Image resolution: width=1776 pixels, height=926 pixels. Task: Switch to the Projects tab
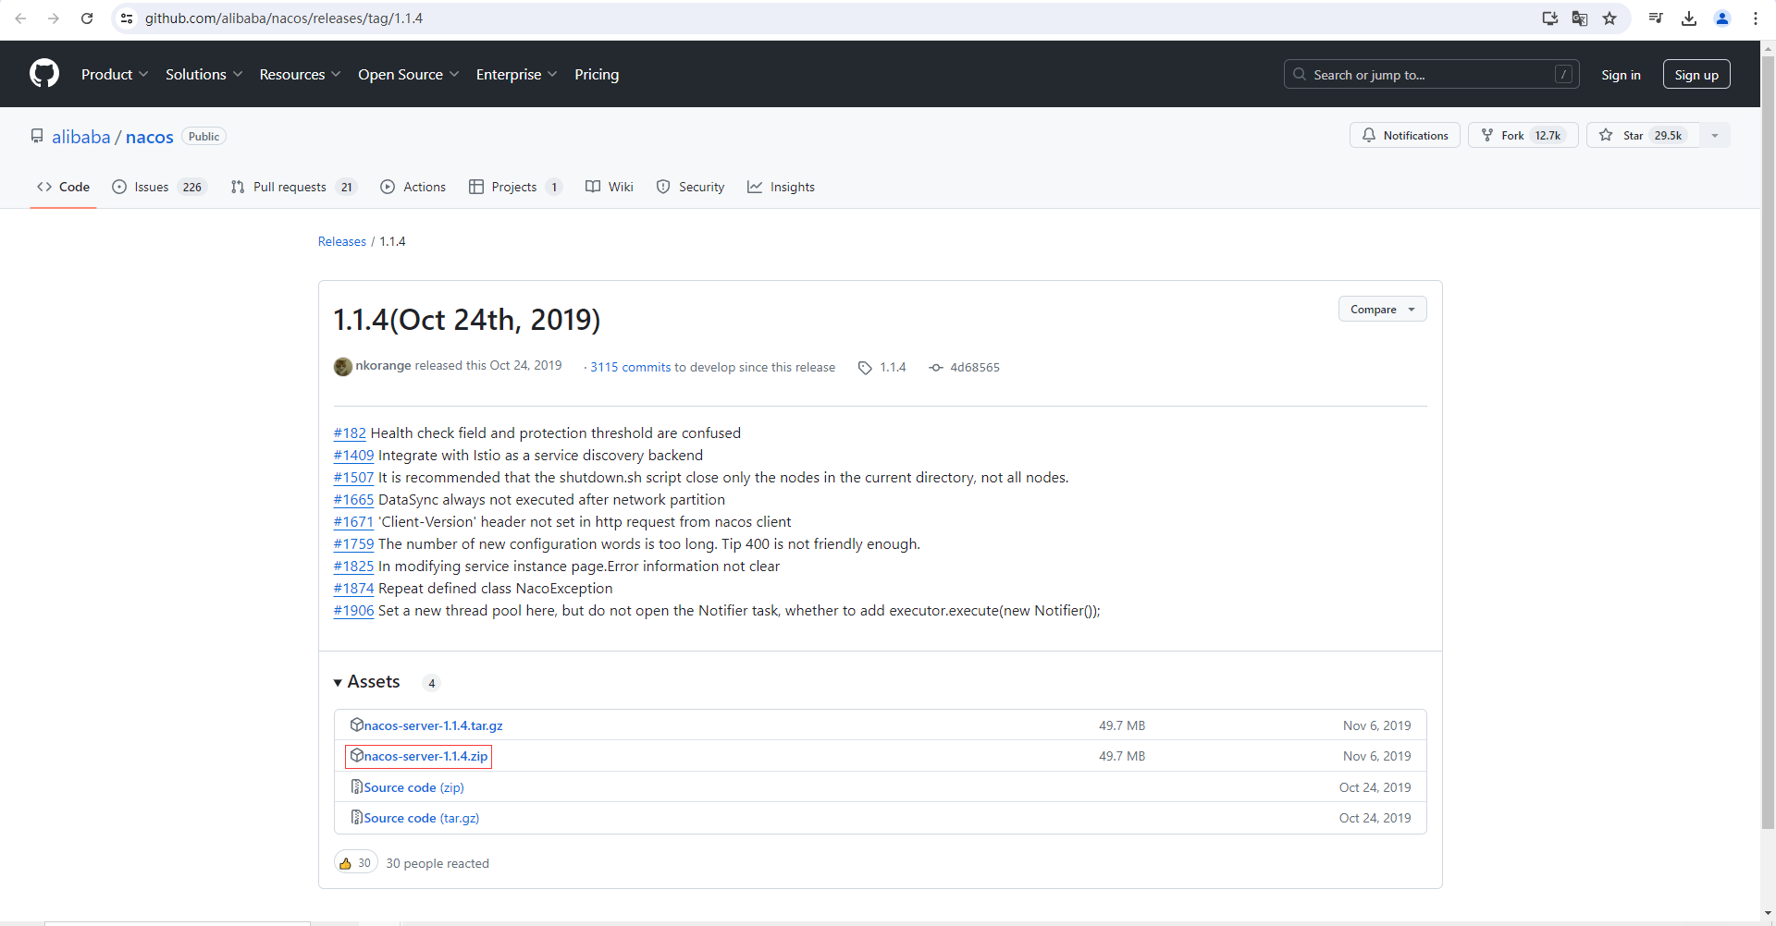point(515,187)
